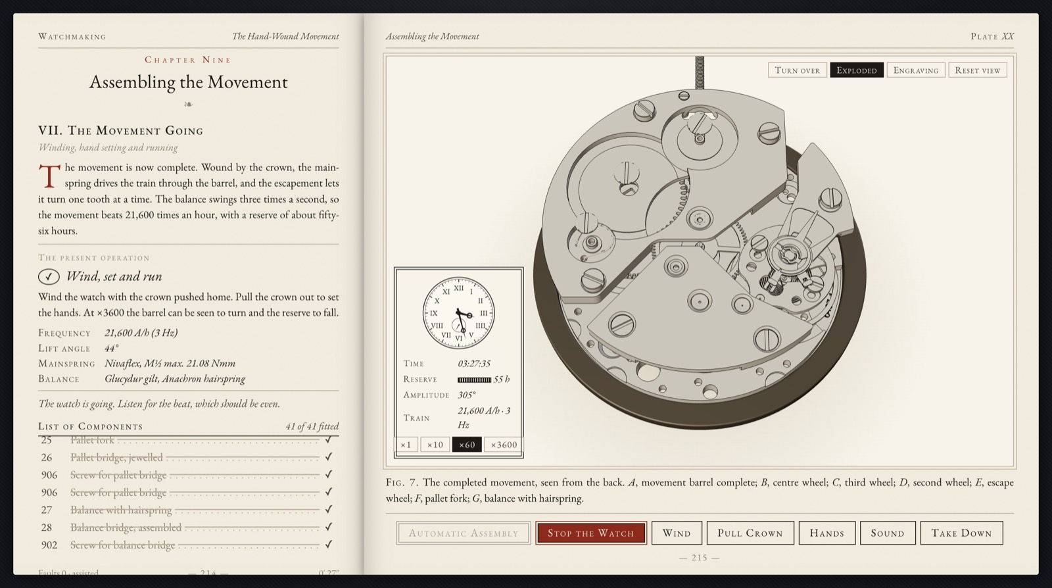Screen dimensions: 1052x588
Task: Click the reserve value "55 h"
Action: point(502,380)
